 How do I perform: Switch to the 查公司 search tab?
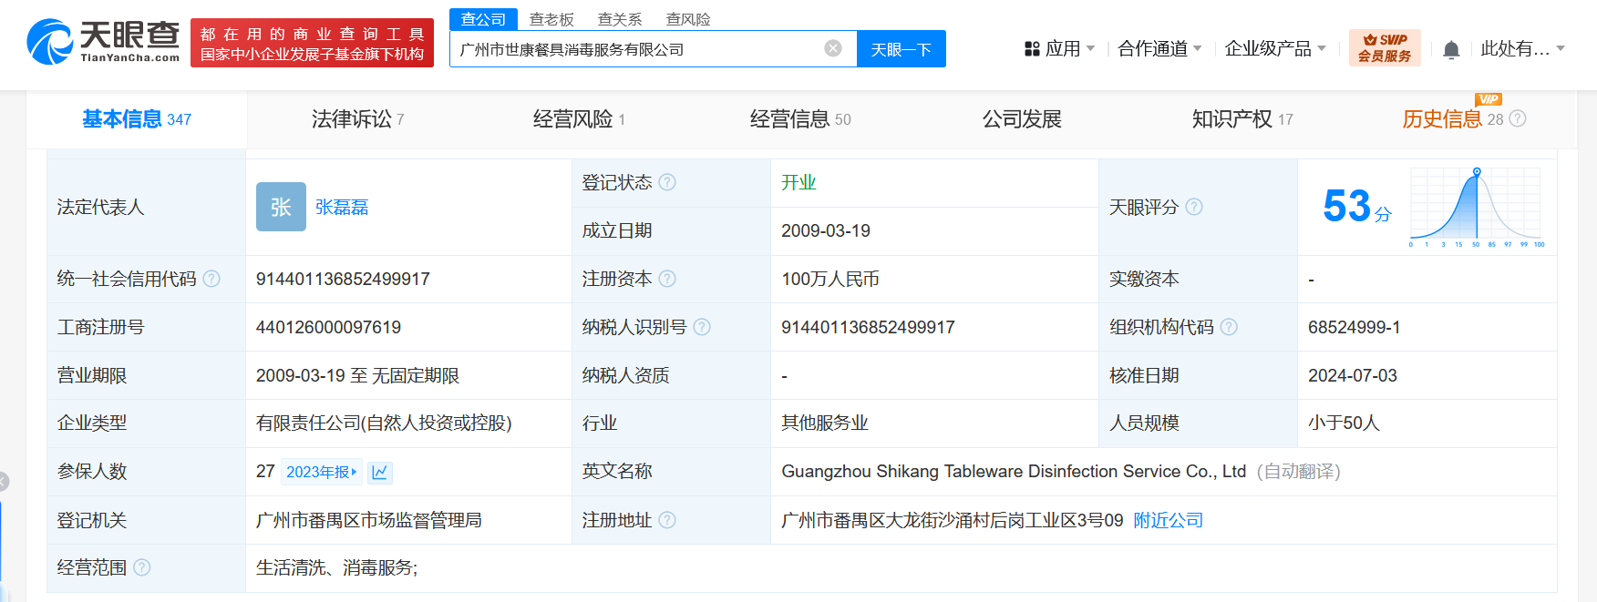tap(484, 19)
